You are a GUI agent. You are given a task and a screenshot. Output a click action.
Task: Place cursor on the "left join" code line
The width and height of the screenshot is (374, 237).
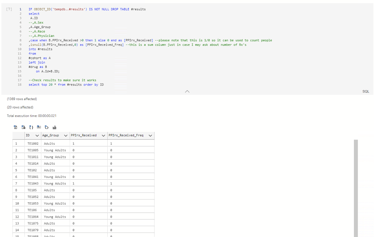37,62
